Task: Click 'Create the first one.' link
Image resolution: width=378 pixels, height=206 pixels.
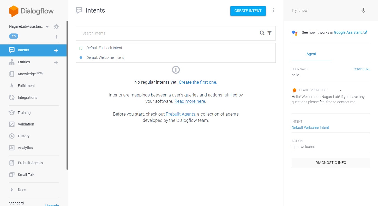Action: (198, 82)
